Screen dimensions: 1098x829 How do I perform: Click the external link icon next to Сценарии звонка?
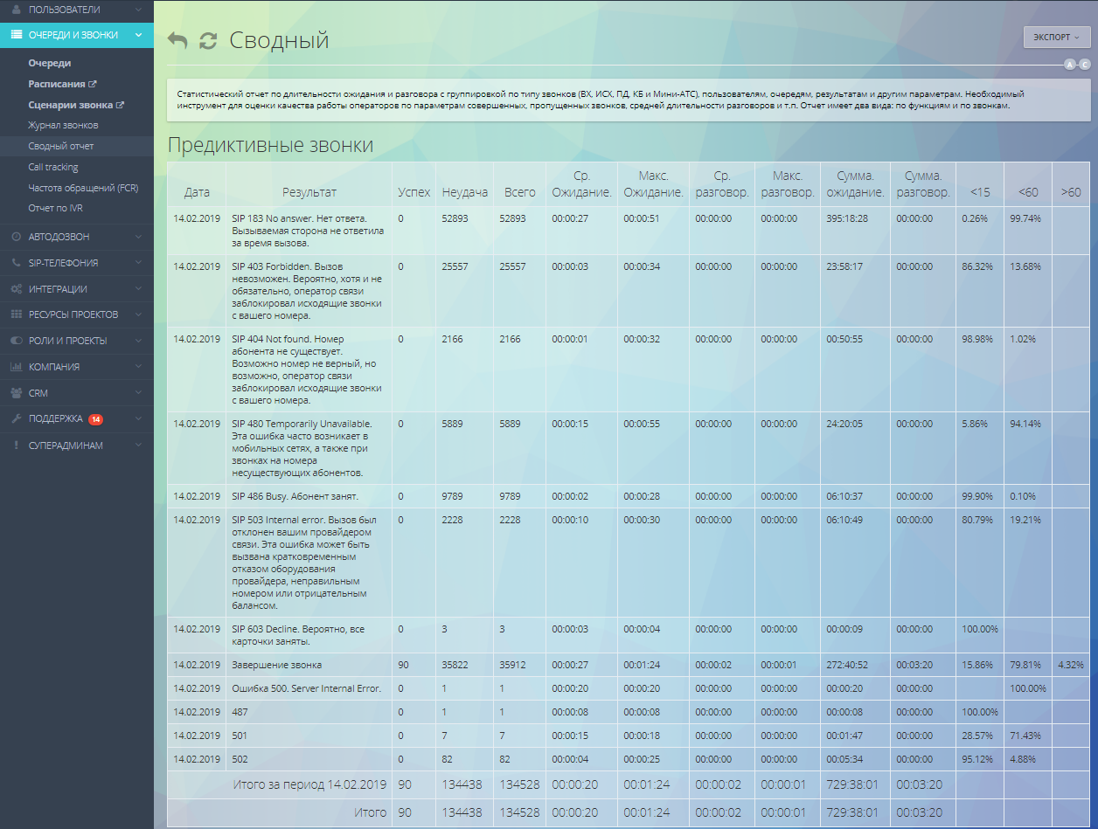[121, 105]
